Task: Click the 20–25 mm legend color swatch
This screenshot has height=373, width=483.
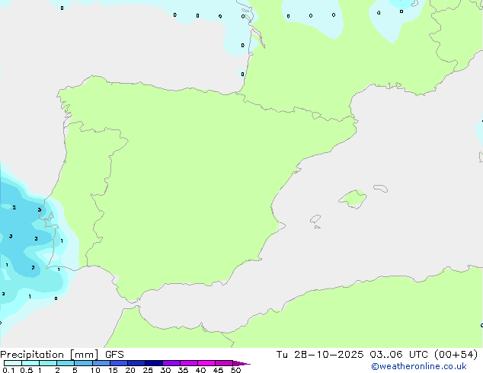Action: [136, 363]
